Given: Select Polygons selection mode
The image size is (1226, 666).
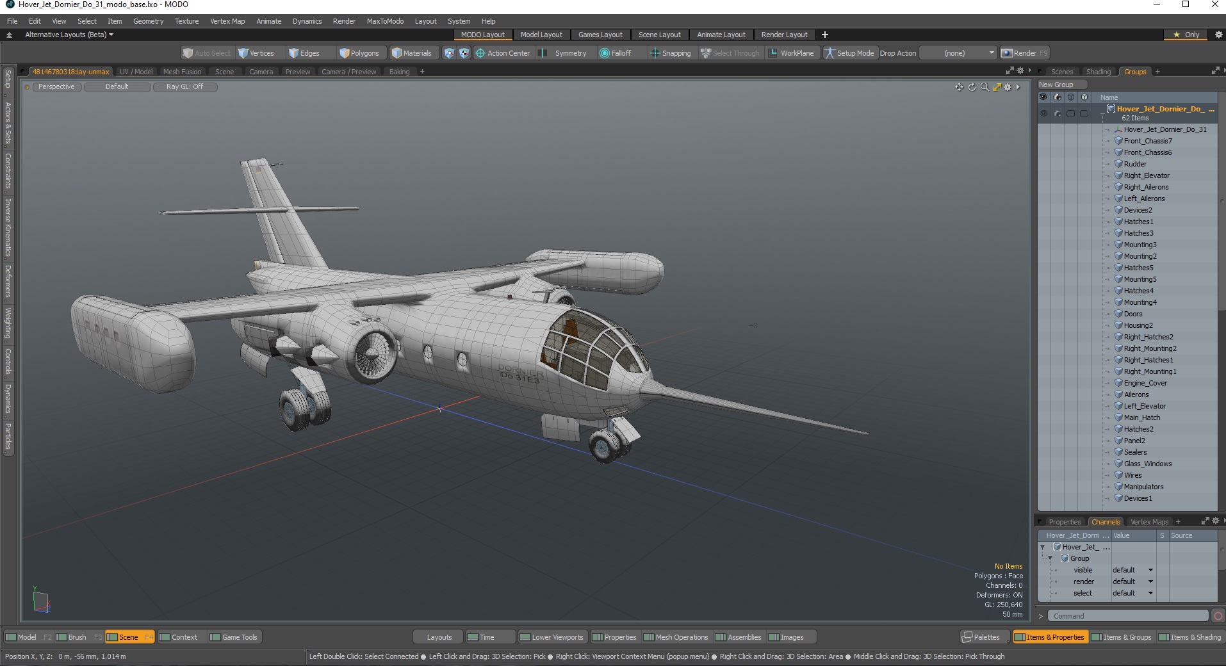Looking at the screenshot, I should [x=359, y=53].
